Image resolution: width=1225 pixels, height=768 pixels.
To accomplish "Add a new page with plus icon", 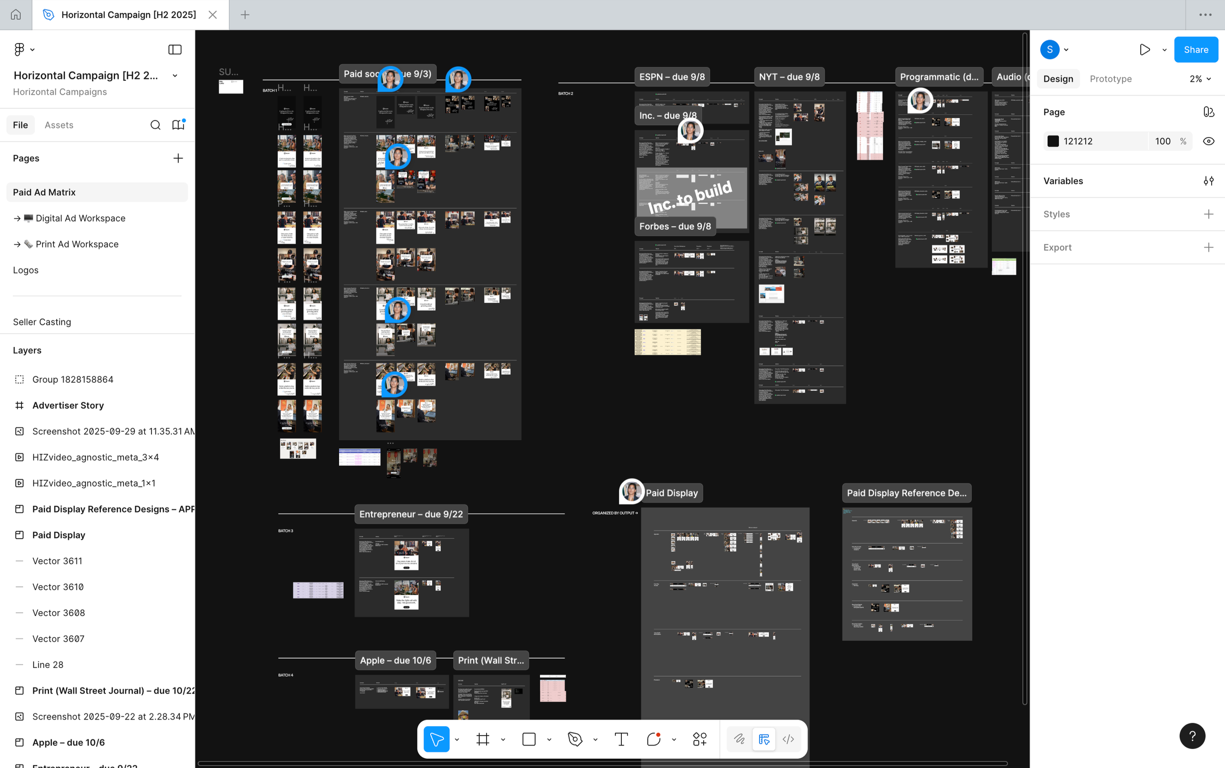I will click(178, 158).
